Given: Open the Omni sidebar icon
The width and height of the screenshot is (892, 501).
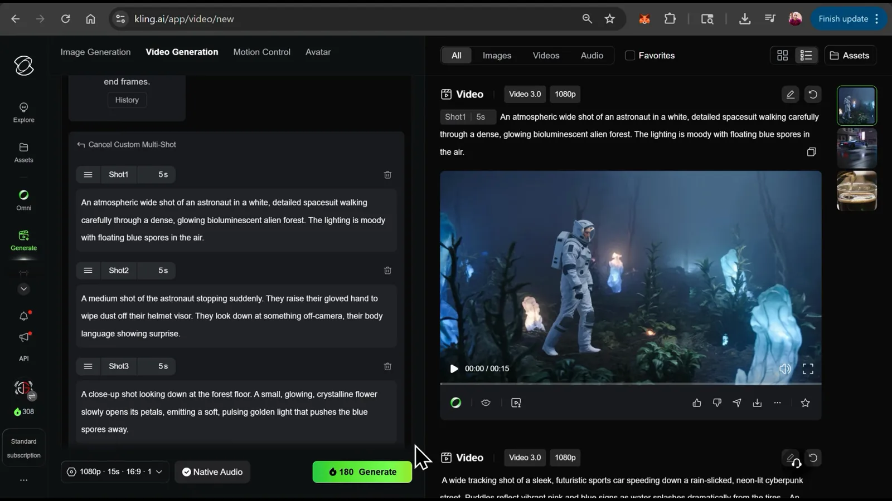Looking at the screenshot, I should (23, 200).
